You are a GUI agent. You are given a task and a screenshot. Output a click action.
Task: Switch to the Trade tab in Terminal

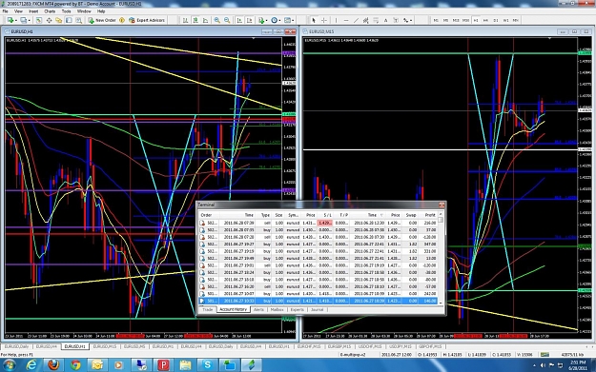[x=208, y=310]
